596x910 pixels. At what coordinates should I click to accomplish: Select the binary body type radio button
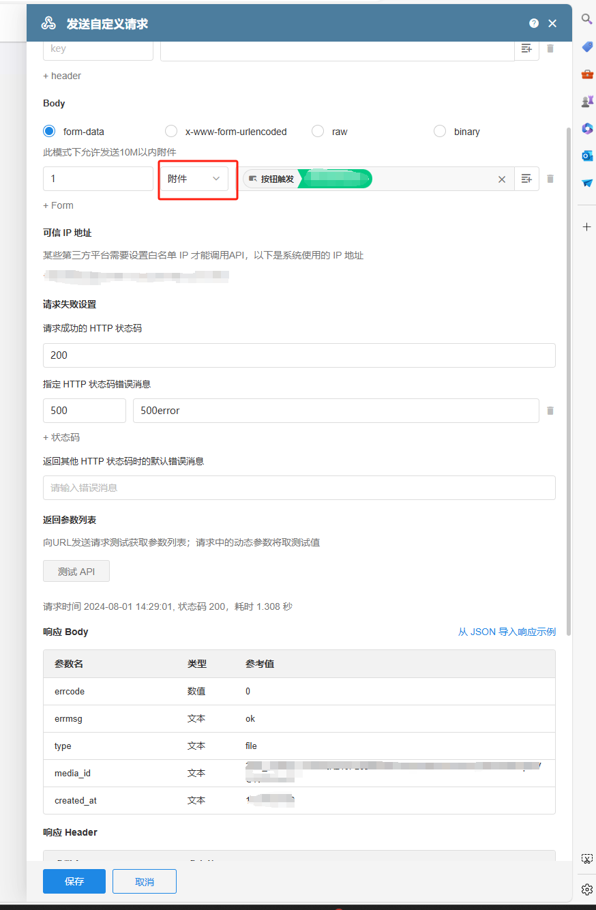coord(440,131)
